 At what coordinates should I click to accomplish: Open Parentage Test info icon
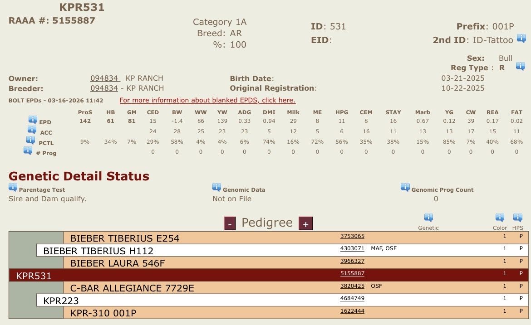[x=13, y=188]
